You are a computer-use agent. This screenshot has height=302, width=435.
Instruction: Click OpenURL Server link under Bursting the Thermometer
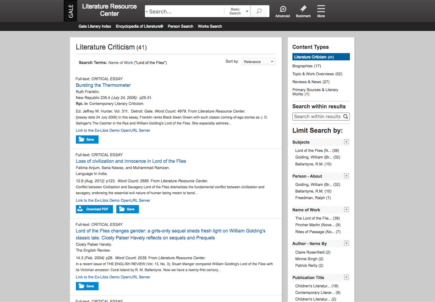coord(113,130)
